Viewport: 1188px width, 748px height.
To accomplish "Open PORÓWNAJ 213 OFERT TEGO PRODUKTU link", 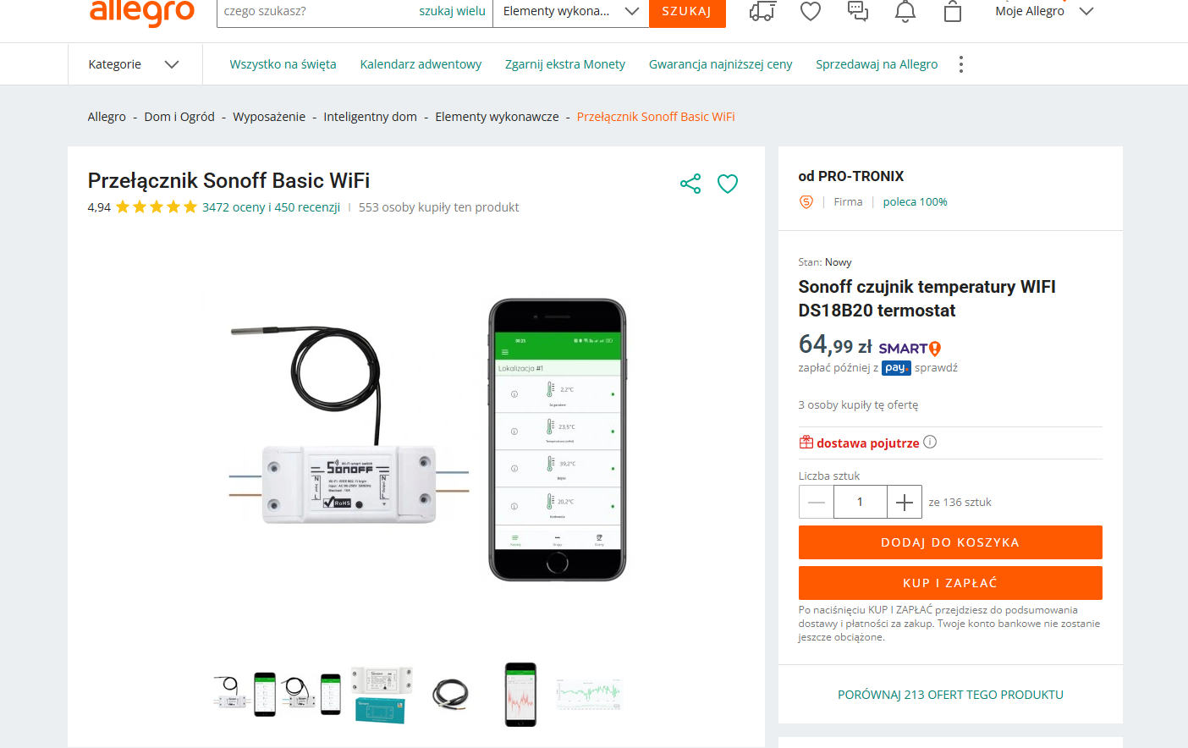I will 950,695.
